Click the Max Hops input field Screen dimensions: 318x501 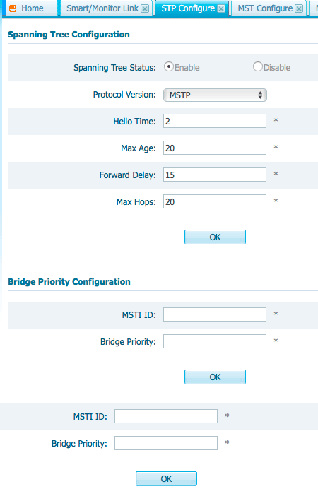[215, 201]
